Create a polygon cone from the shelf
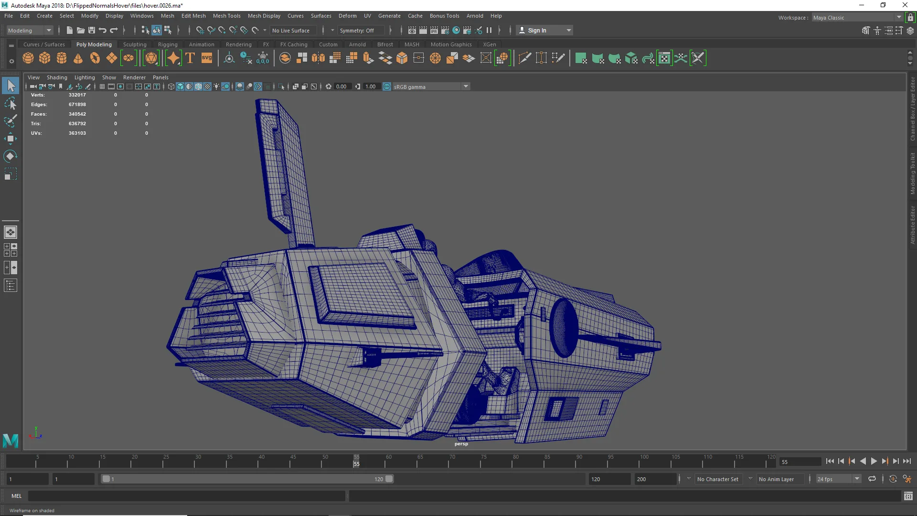 pos(78,58)
